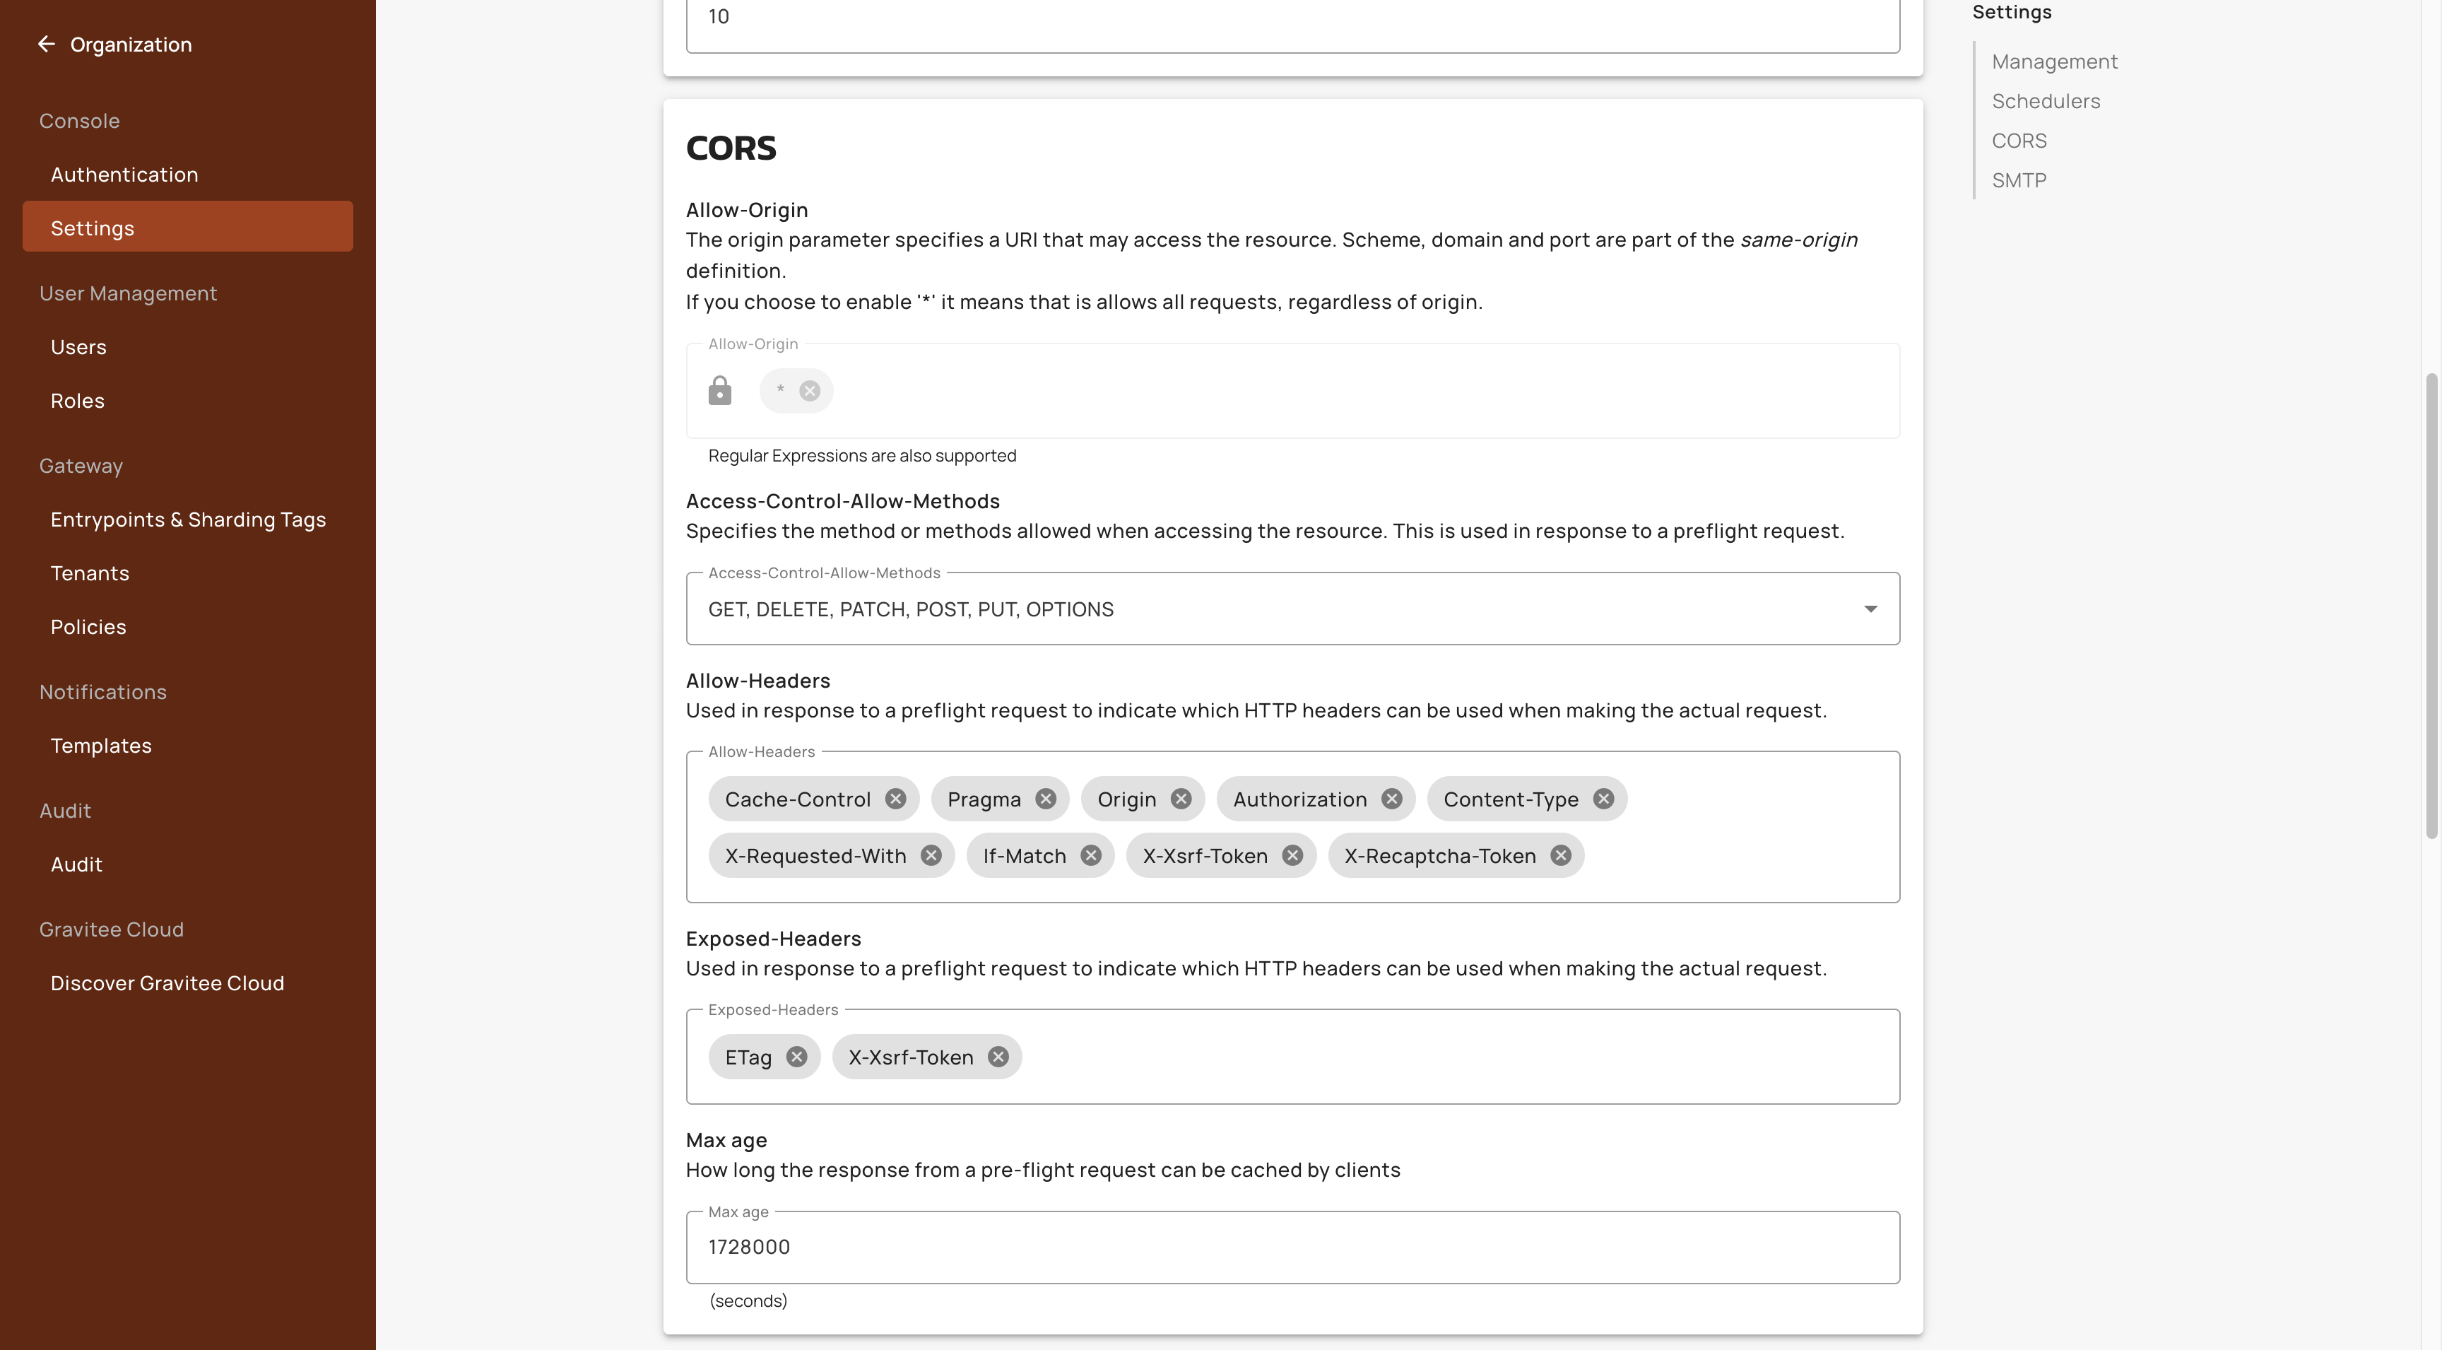Click the back arrow next to Organization
The width and height of the screenshot is (2442, 1350).
pos(45,45)
